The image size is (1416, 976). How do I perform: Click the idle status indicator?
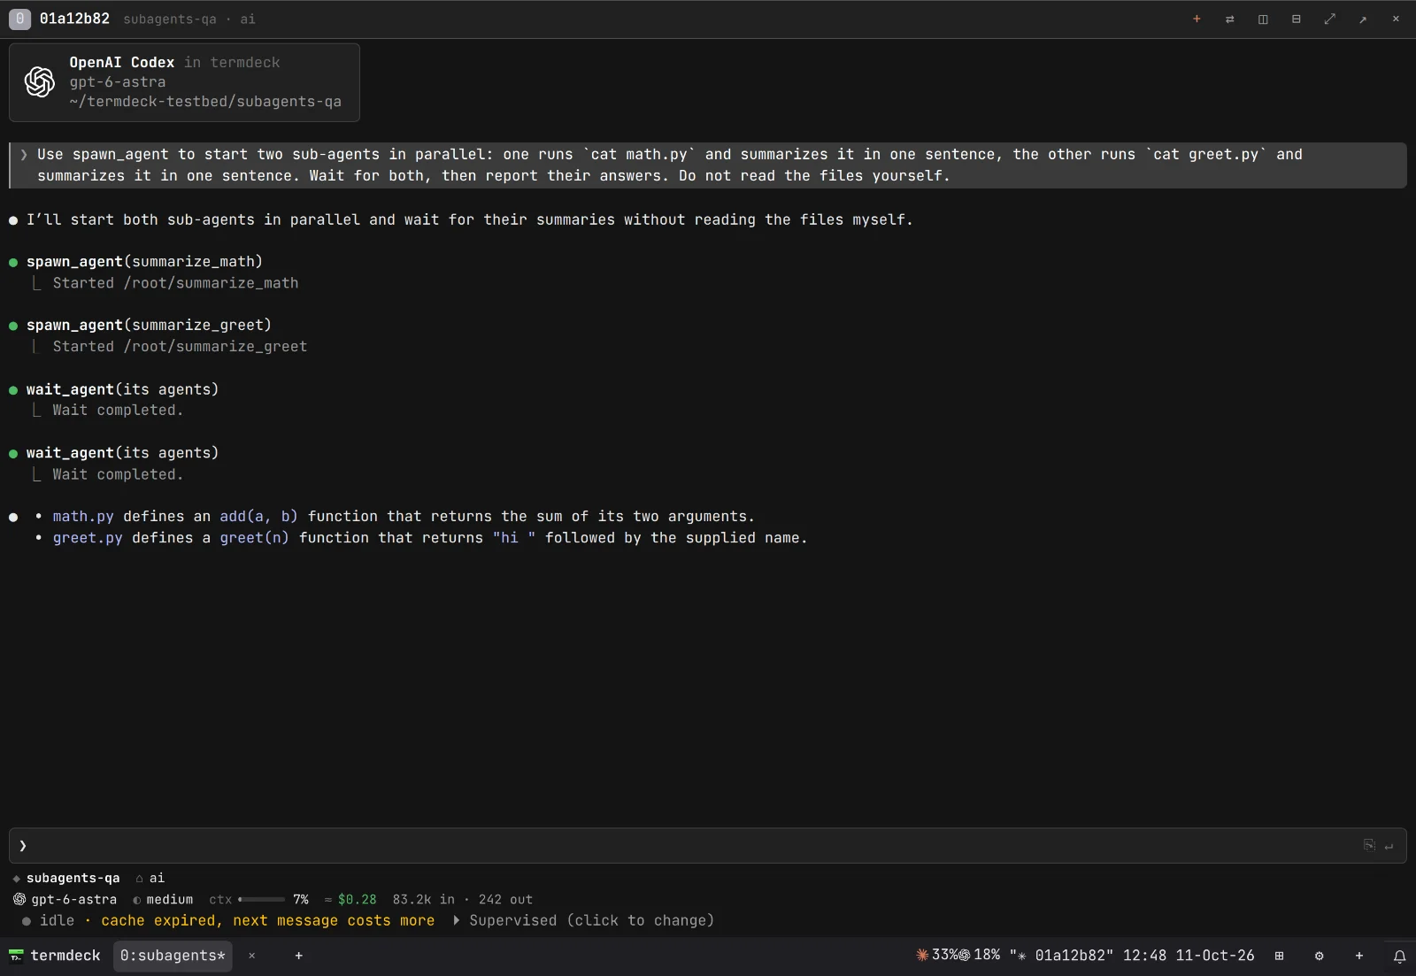click(49, 920)
